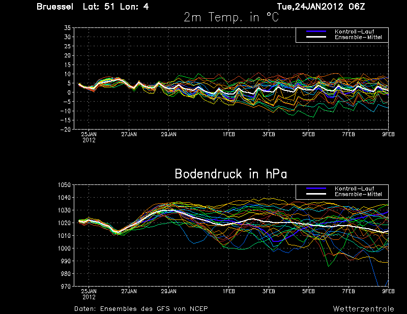Click '29JAN' under the temperature chart

pos(169,134)
